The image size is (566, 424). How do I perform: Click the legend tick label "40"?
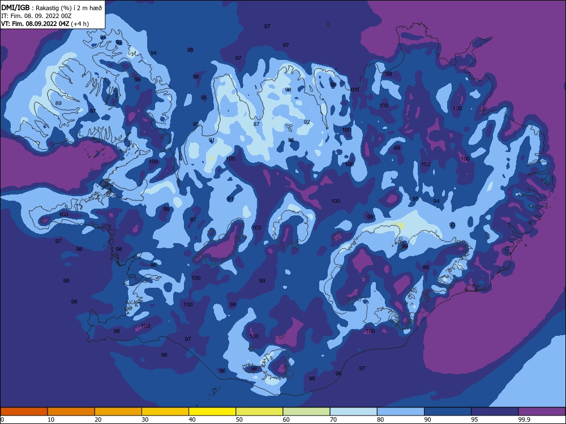coord(192,419)
